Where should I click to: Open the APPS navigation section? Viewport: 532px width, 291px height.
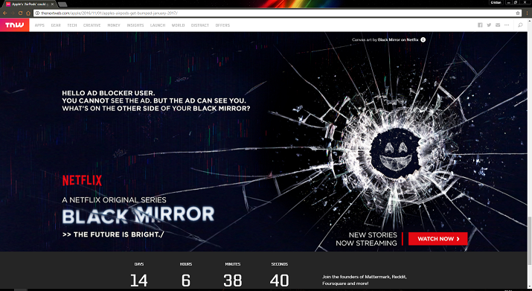39,25
